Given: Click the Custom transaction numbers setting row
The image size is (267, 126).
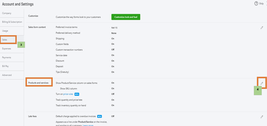Looking at the screenshot, I should tap(69, 50).
